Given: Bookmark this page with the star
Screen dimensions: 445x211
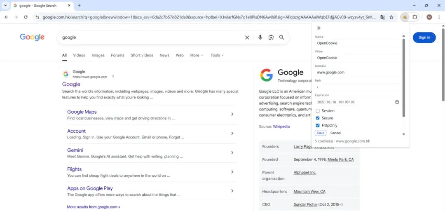Looking at the screenshot, I should pyautogui.click(x=391, y=17).
